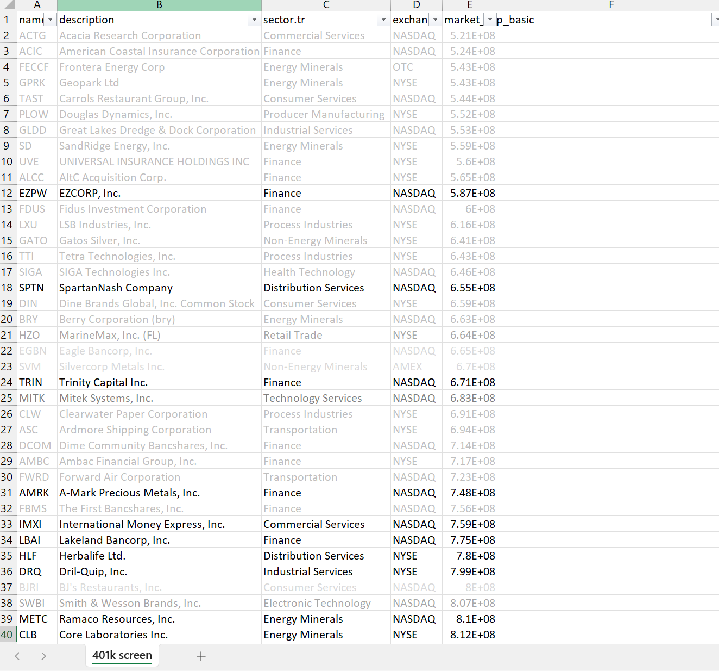Select Herbalife Ltd. Distribution Services sector cell
The image size is (719, 671).
[x=326, y=556]
